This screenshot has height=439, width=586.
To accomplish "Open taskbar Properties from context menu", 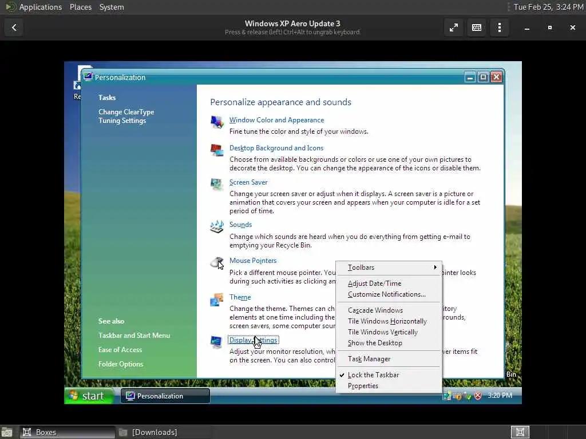I will [389, 386].
